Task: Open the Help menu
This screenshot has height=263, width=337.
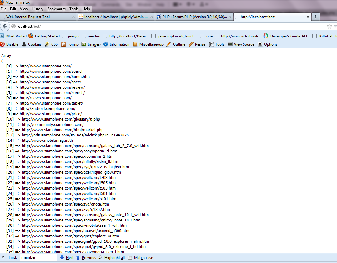Action: [86, 9]
